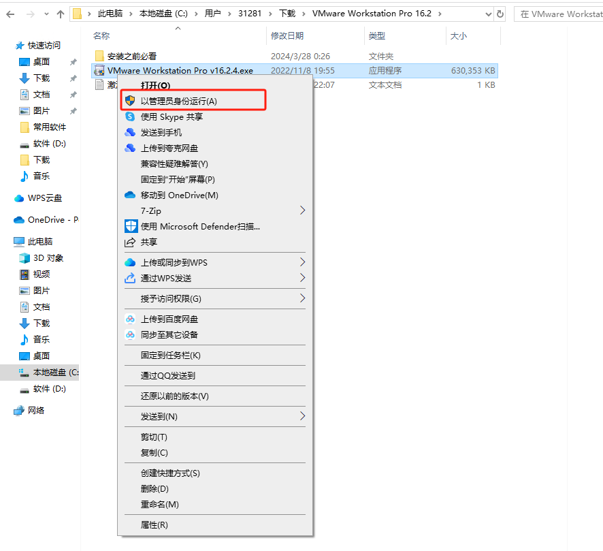Sort files by 修改日期 column
603x551 pixels.
[x=287, y=36]
